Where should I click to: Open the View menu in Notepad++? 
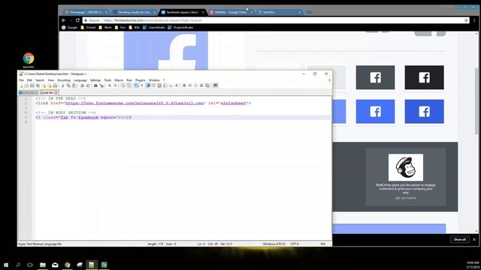[51, 80]
